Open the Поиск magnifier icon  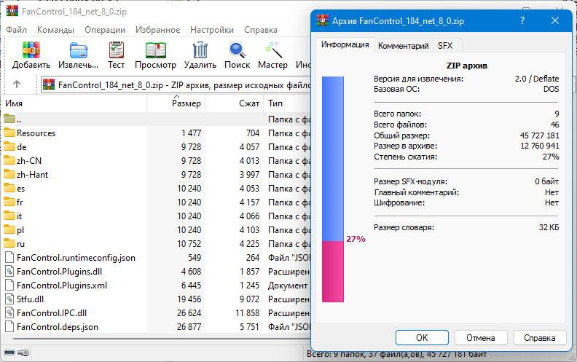coord(238,50)
